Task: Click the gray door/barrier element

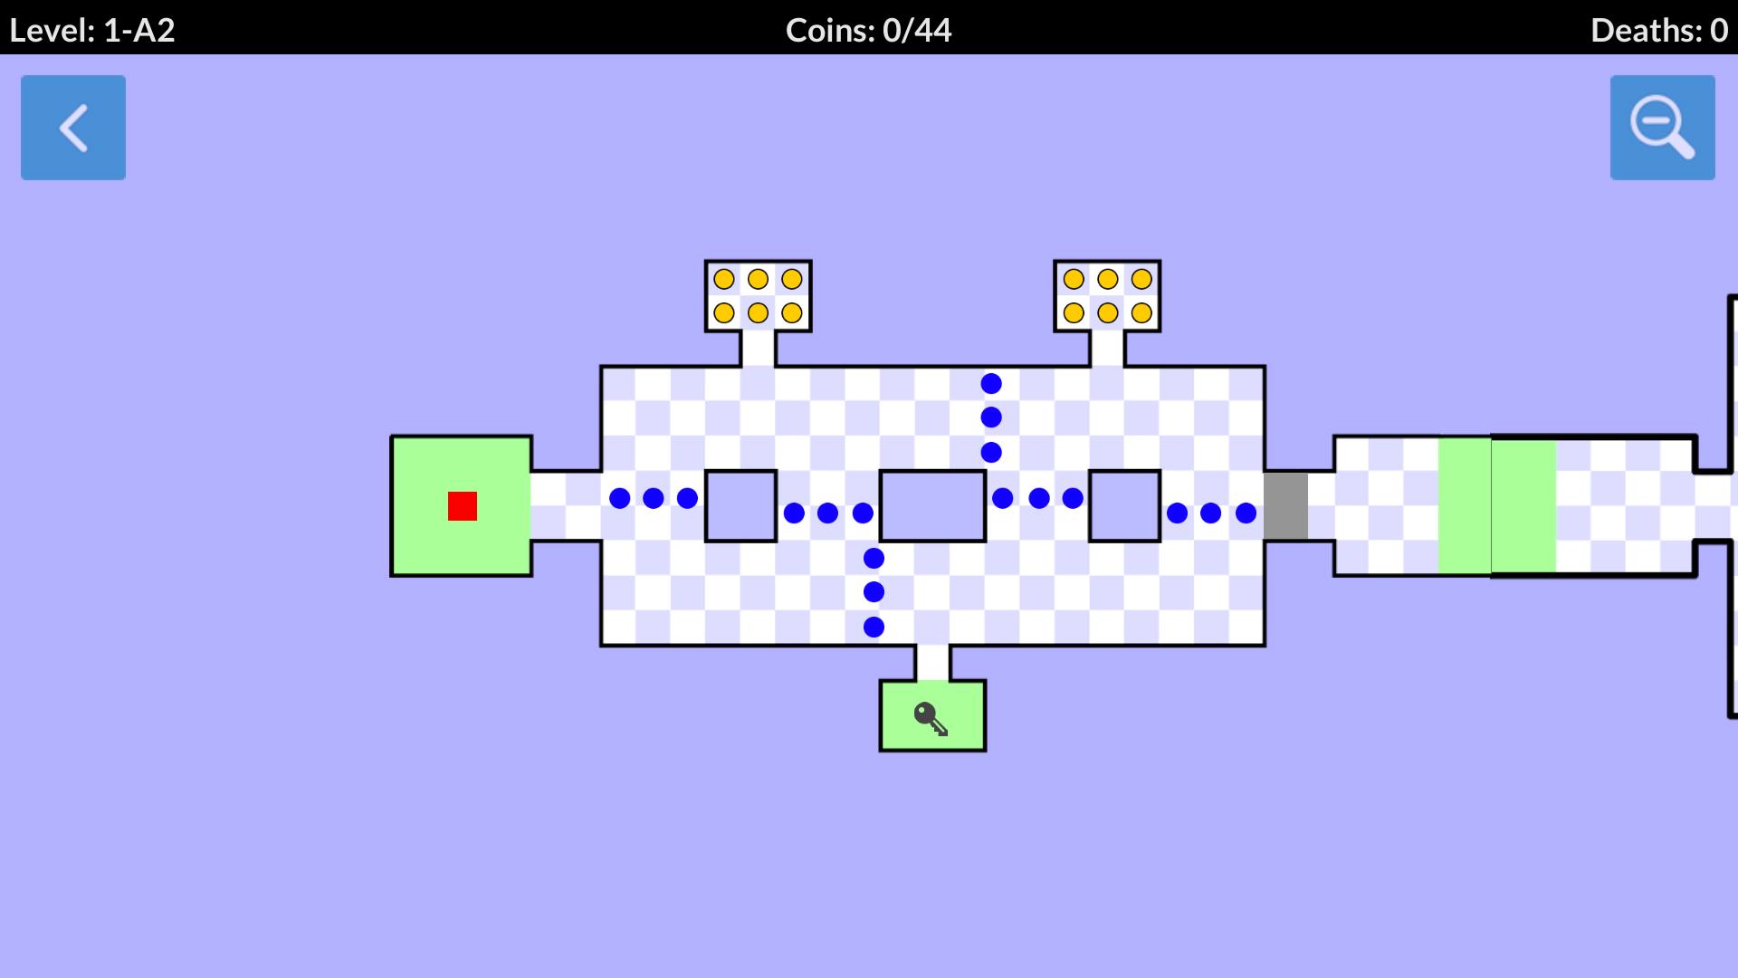Action: coord(1289,507)
